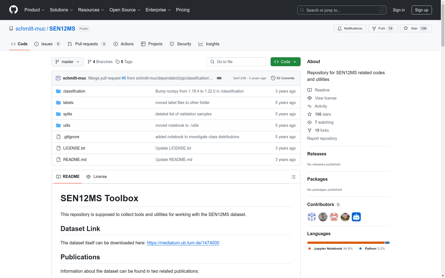Select the README tab in file viewer

click(x=68, y=177)
